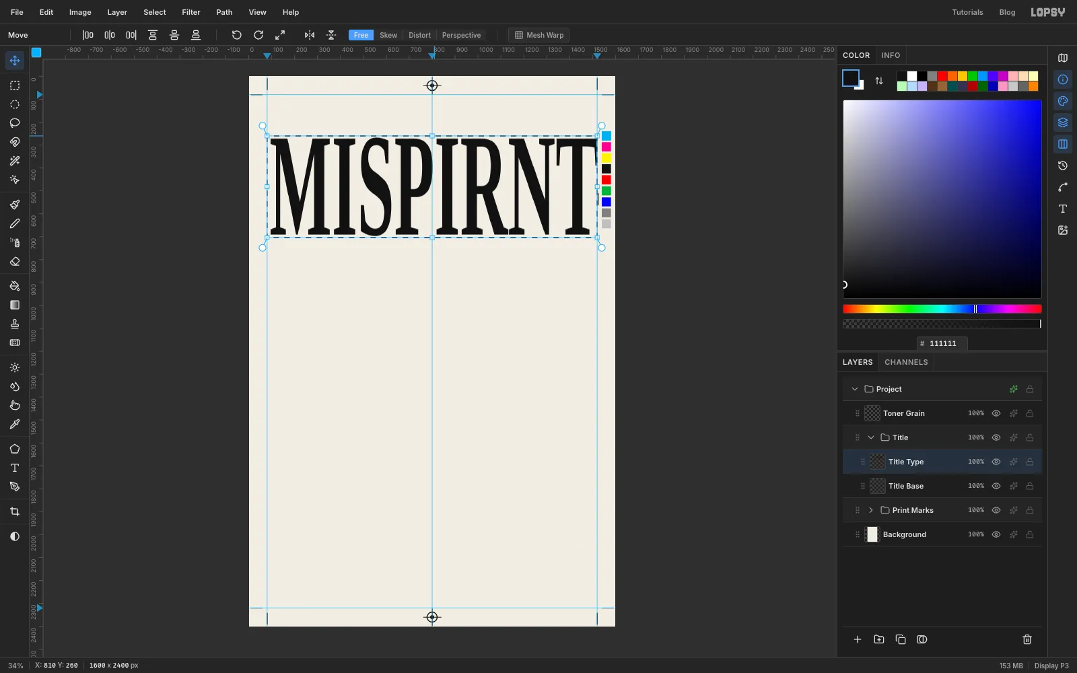
Task: Open the History panel icon
Action: [1063, 166]
